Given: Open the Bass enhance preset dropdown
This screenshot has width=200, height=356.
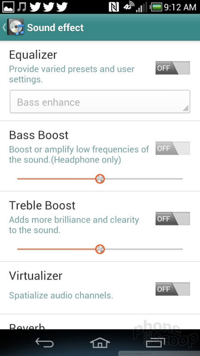Looking at the screenshot, I should pos(100,102).
